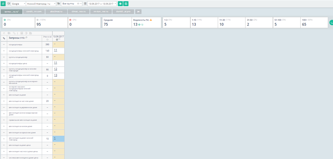Viewport: 333px width, 159px height.
Task: Open highlighted position 1 for вентиляция в доме нижний новгород
Action: click(55, 138)
